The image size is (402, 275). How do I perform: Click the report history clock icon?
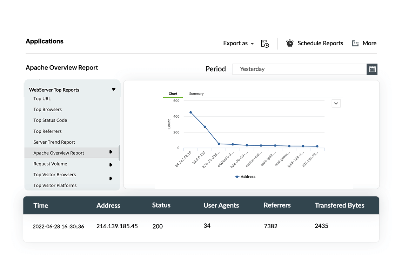click(x=265, y=44)
